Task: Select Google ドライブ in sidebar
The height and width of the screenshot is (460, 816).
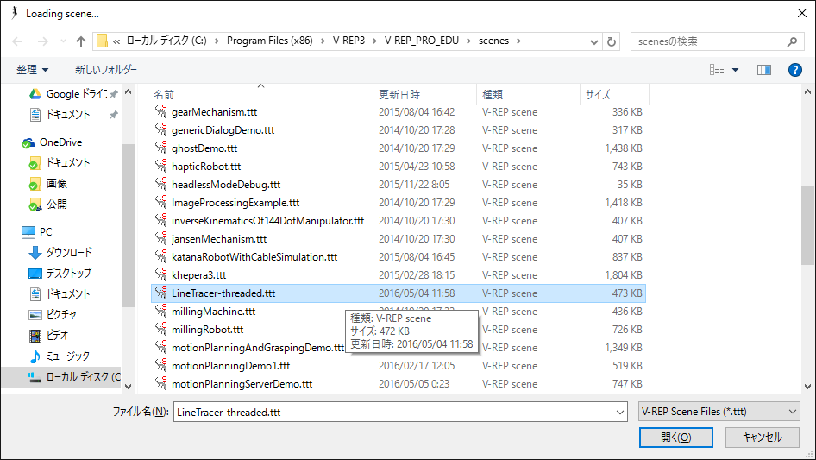Action: click(x=70, y=94)
